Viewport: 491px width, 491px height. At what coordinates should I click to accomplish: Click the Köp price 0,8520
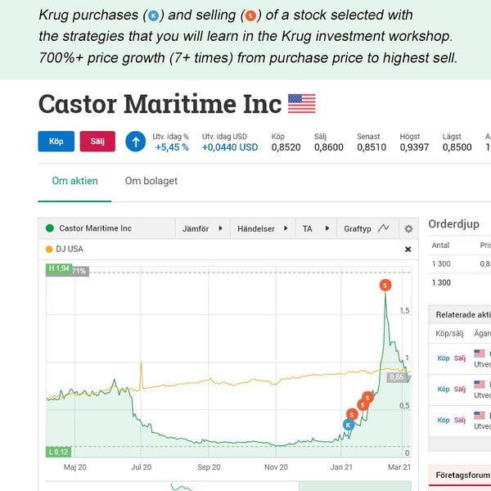tap(286, 147)
